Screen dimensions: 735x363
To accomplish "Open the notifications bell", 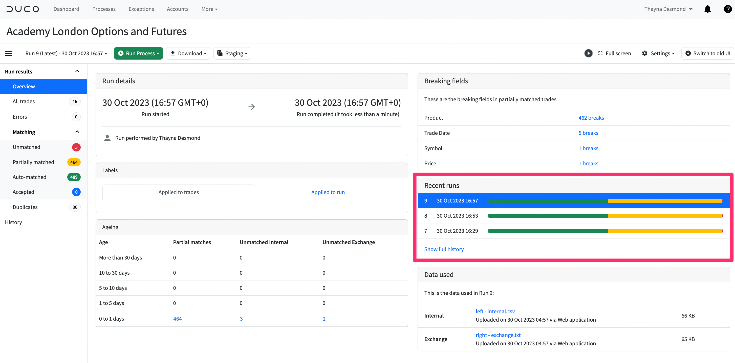I will tap(708, 9).
